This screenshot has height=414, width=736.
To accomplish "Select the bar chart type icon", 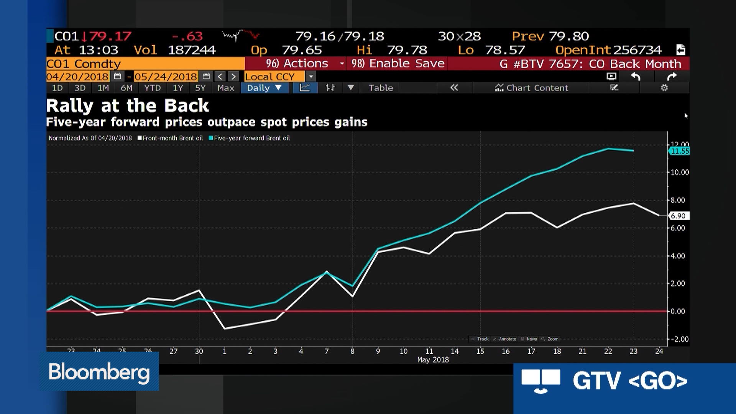I will 330,88.
